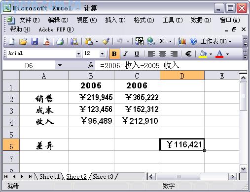Open the AutoSum functions dropdown arrow

171,41
